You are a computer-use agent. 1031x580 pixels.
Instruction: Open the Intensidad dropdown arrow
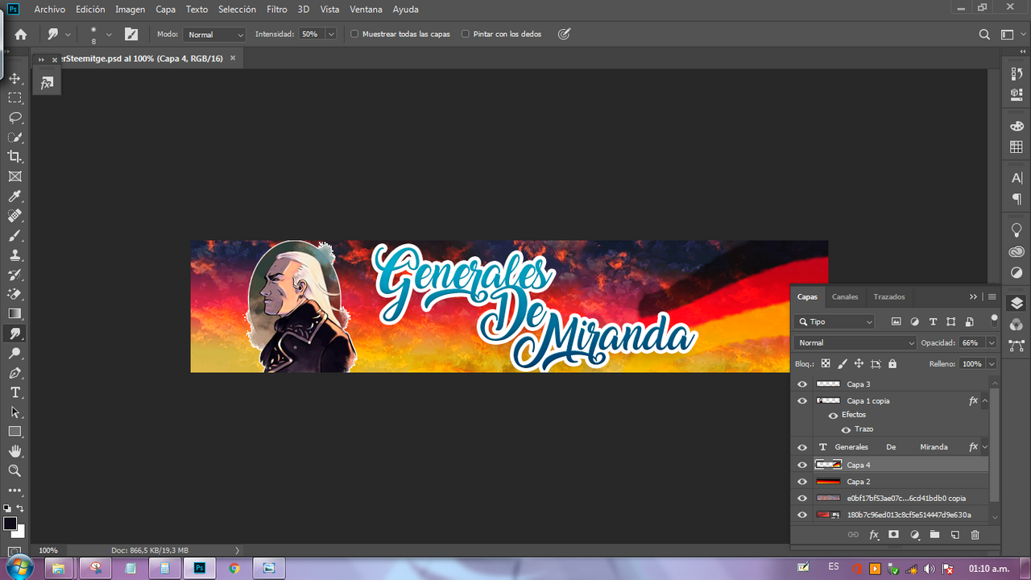(x=331, y=35)
